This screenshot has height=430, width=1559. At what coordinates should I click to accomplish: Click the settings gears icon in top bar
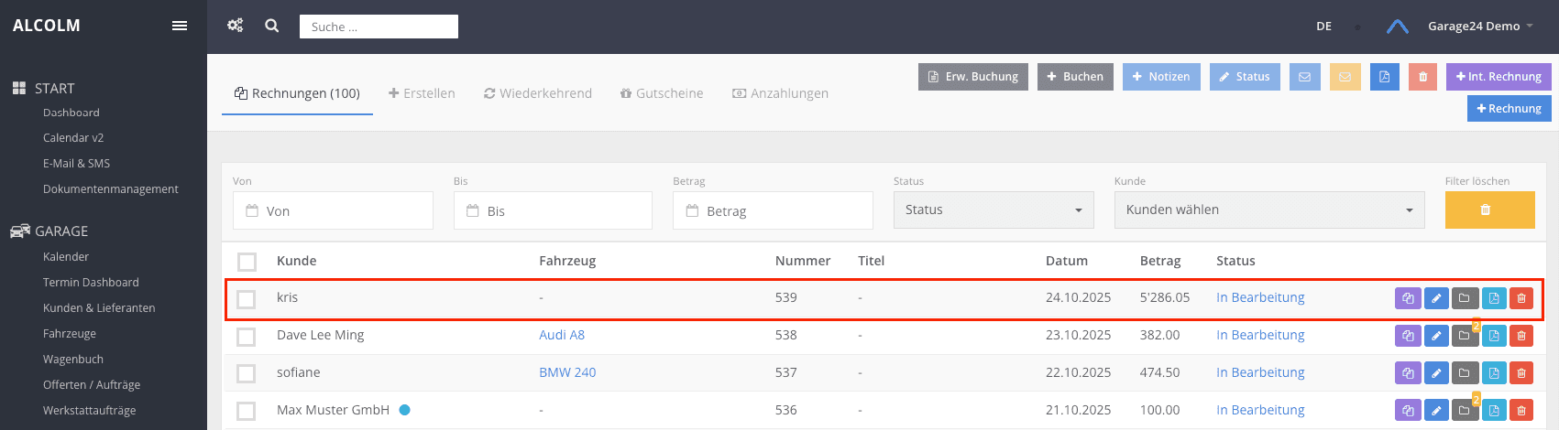(x=236, y=26)
